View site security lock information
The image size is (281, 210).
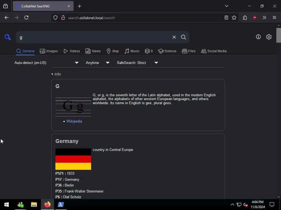point(63,17)
